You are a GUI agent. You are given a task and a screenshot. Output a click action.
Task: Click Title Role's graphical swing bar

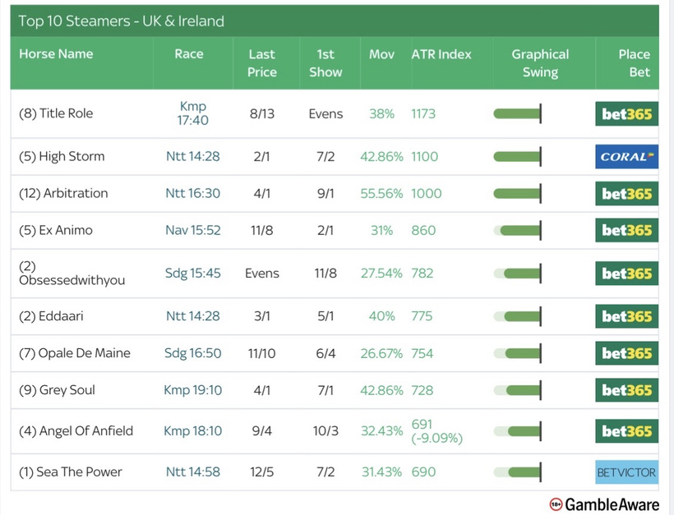click(x=517, y=113)
